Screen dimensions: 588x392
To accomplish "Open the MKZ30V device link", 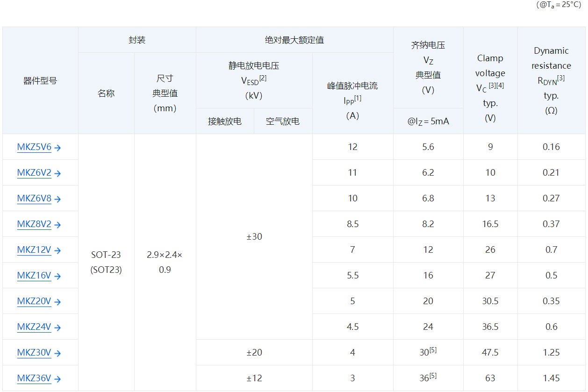I will (34, 353).
